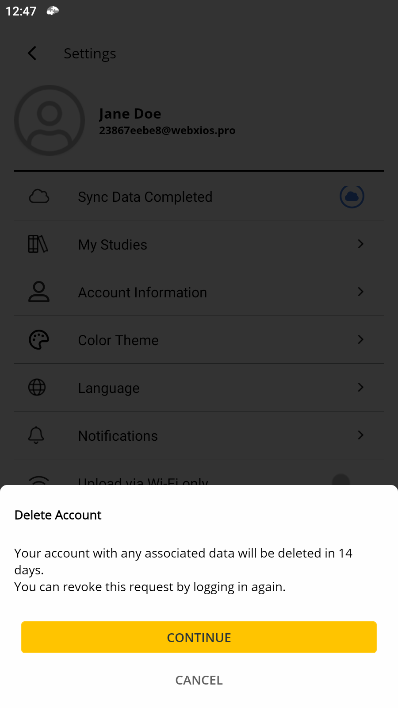Screen dimensions: 398x708
Task: Expand Account Information chevron arrow
Action: click(x=360, y=292)
